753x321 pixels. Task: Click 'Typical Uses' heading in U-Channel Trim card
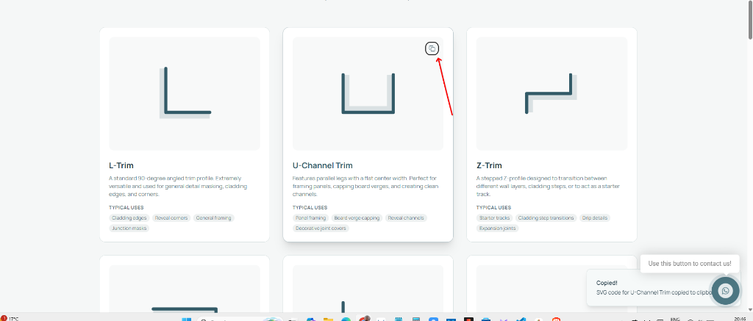coord(310,208)
